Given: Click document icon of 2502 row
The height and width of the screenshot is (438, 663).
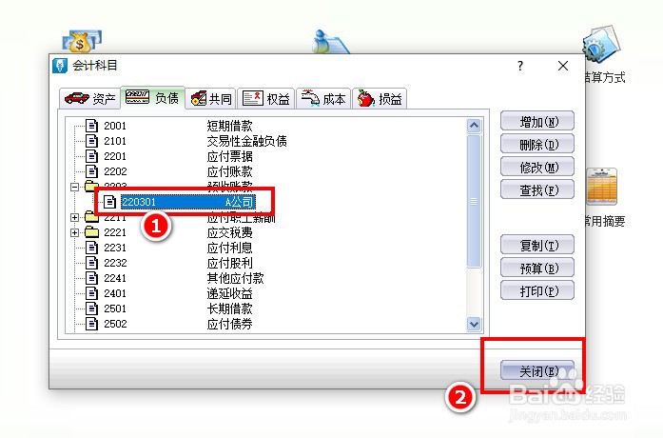Looking at the screenshot, I should point(91,324).
